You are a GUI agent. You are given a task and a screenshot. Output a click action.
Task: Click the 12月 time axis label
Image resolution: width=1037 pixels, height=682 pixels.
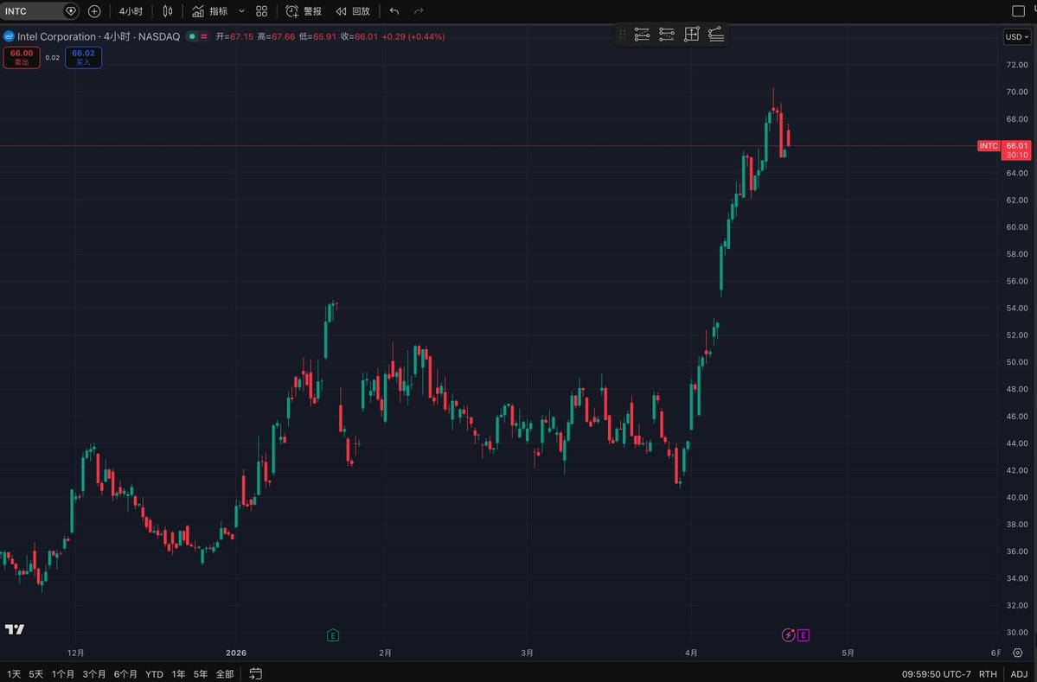pyautogui.click(x=76, y=653)
